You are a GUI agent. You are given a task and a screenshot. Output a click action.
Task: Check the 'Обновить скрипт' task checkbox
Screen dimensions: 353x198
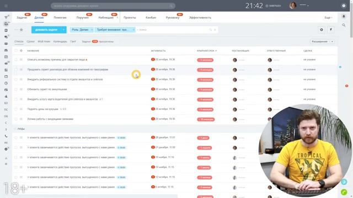click(x=16, y=89)
